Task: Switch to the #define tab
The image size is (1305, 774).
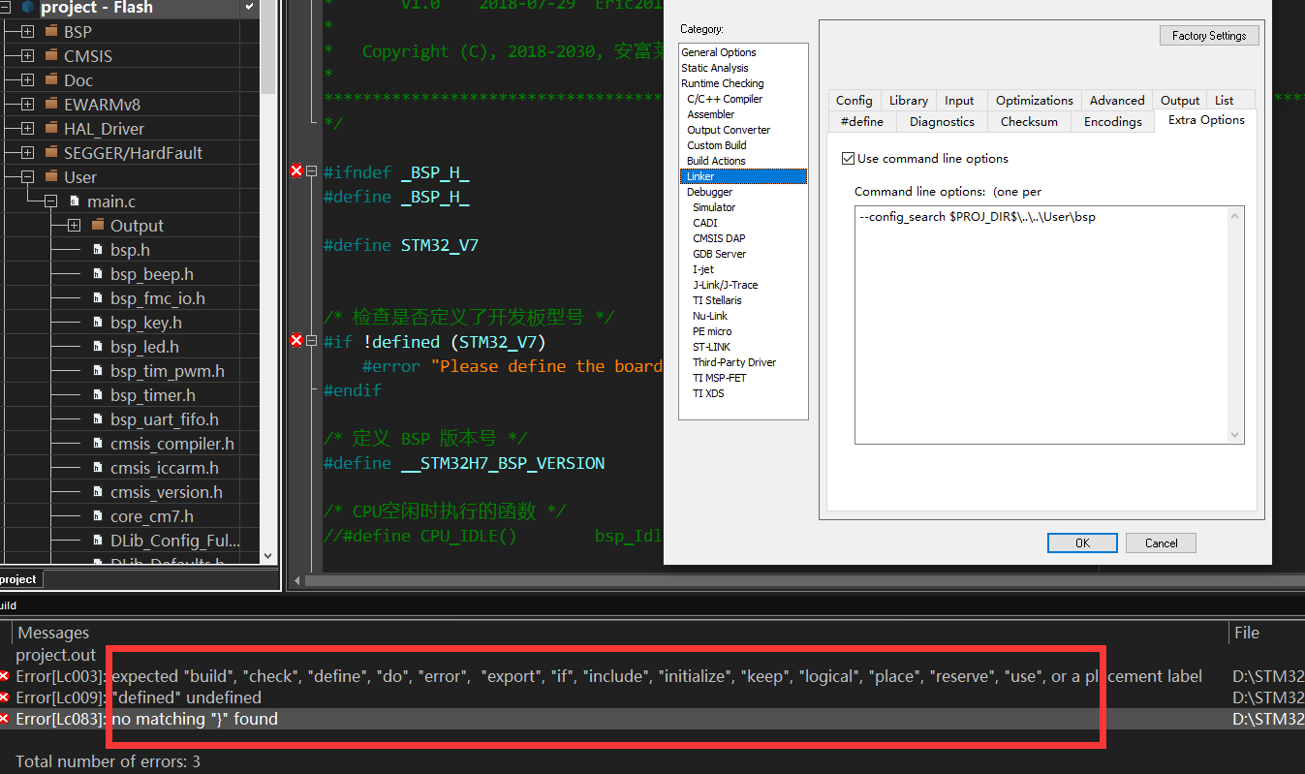Action: (862, 121)
